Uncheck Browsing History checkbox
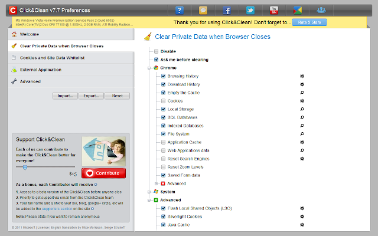Viewport: 378px width, 236px height. click(x=163, y=76)
